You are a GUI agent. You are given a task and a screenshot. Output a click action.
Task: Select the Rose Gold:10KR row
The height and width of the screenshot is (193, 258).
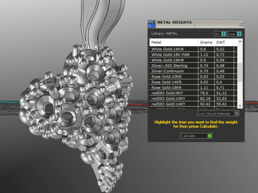pyautogui.click(x=193, y=77)
